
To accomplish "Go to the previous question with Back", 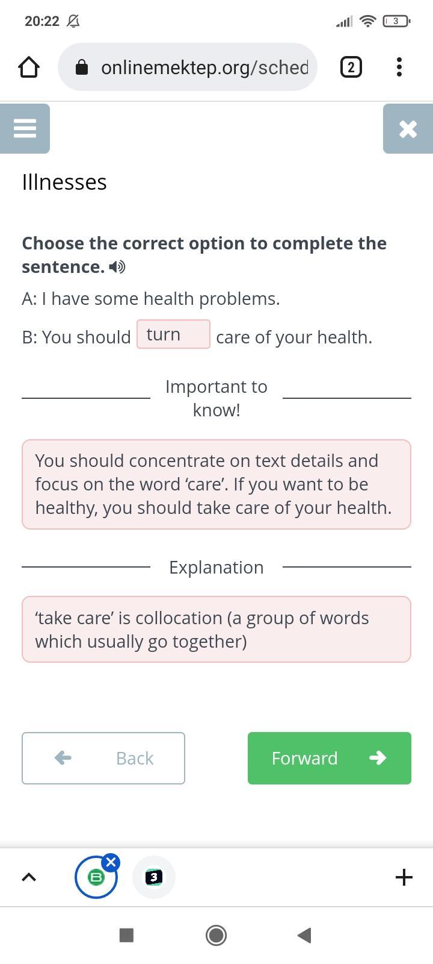I will coord(103,758).
